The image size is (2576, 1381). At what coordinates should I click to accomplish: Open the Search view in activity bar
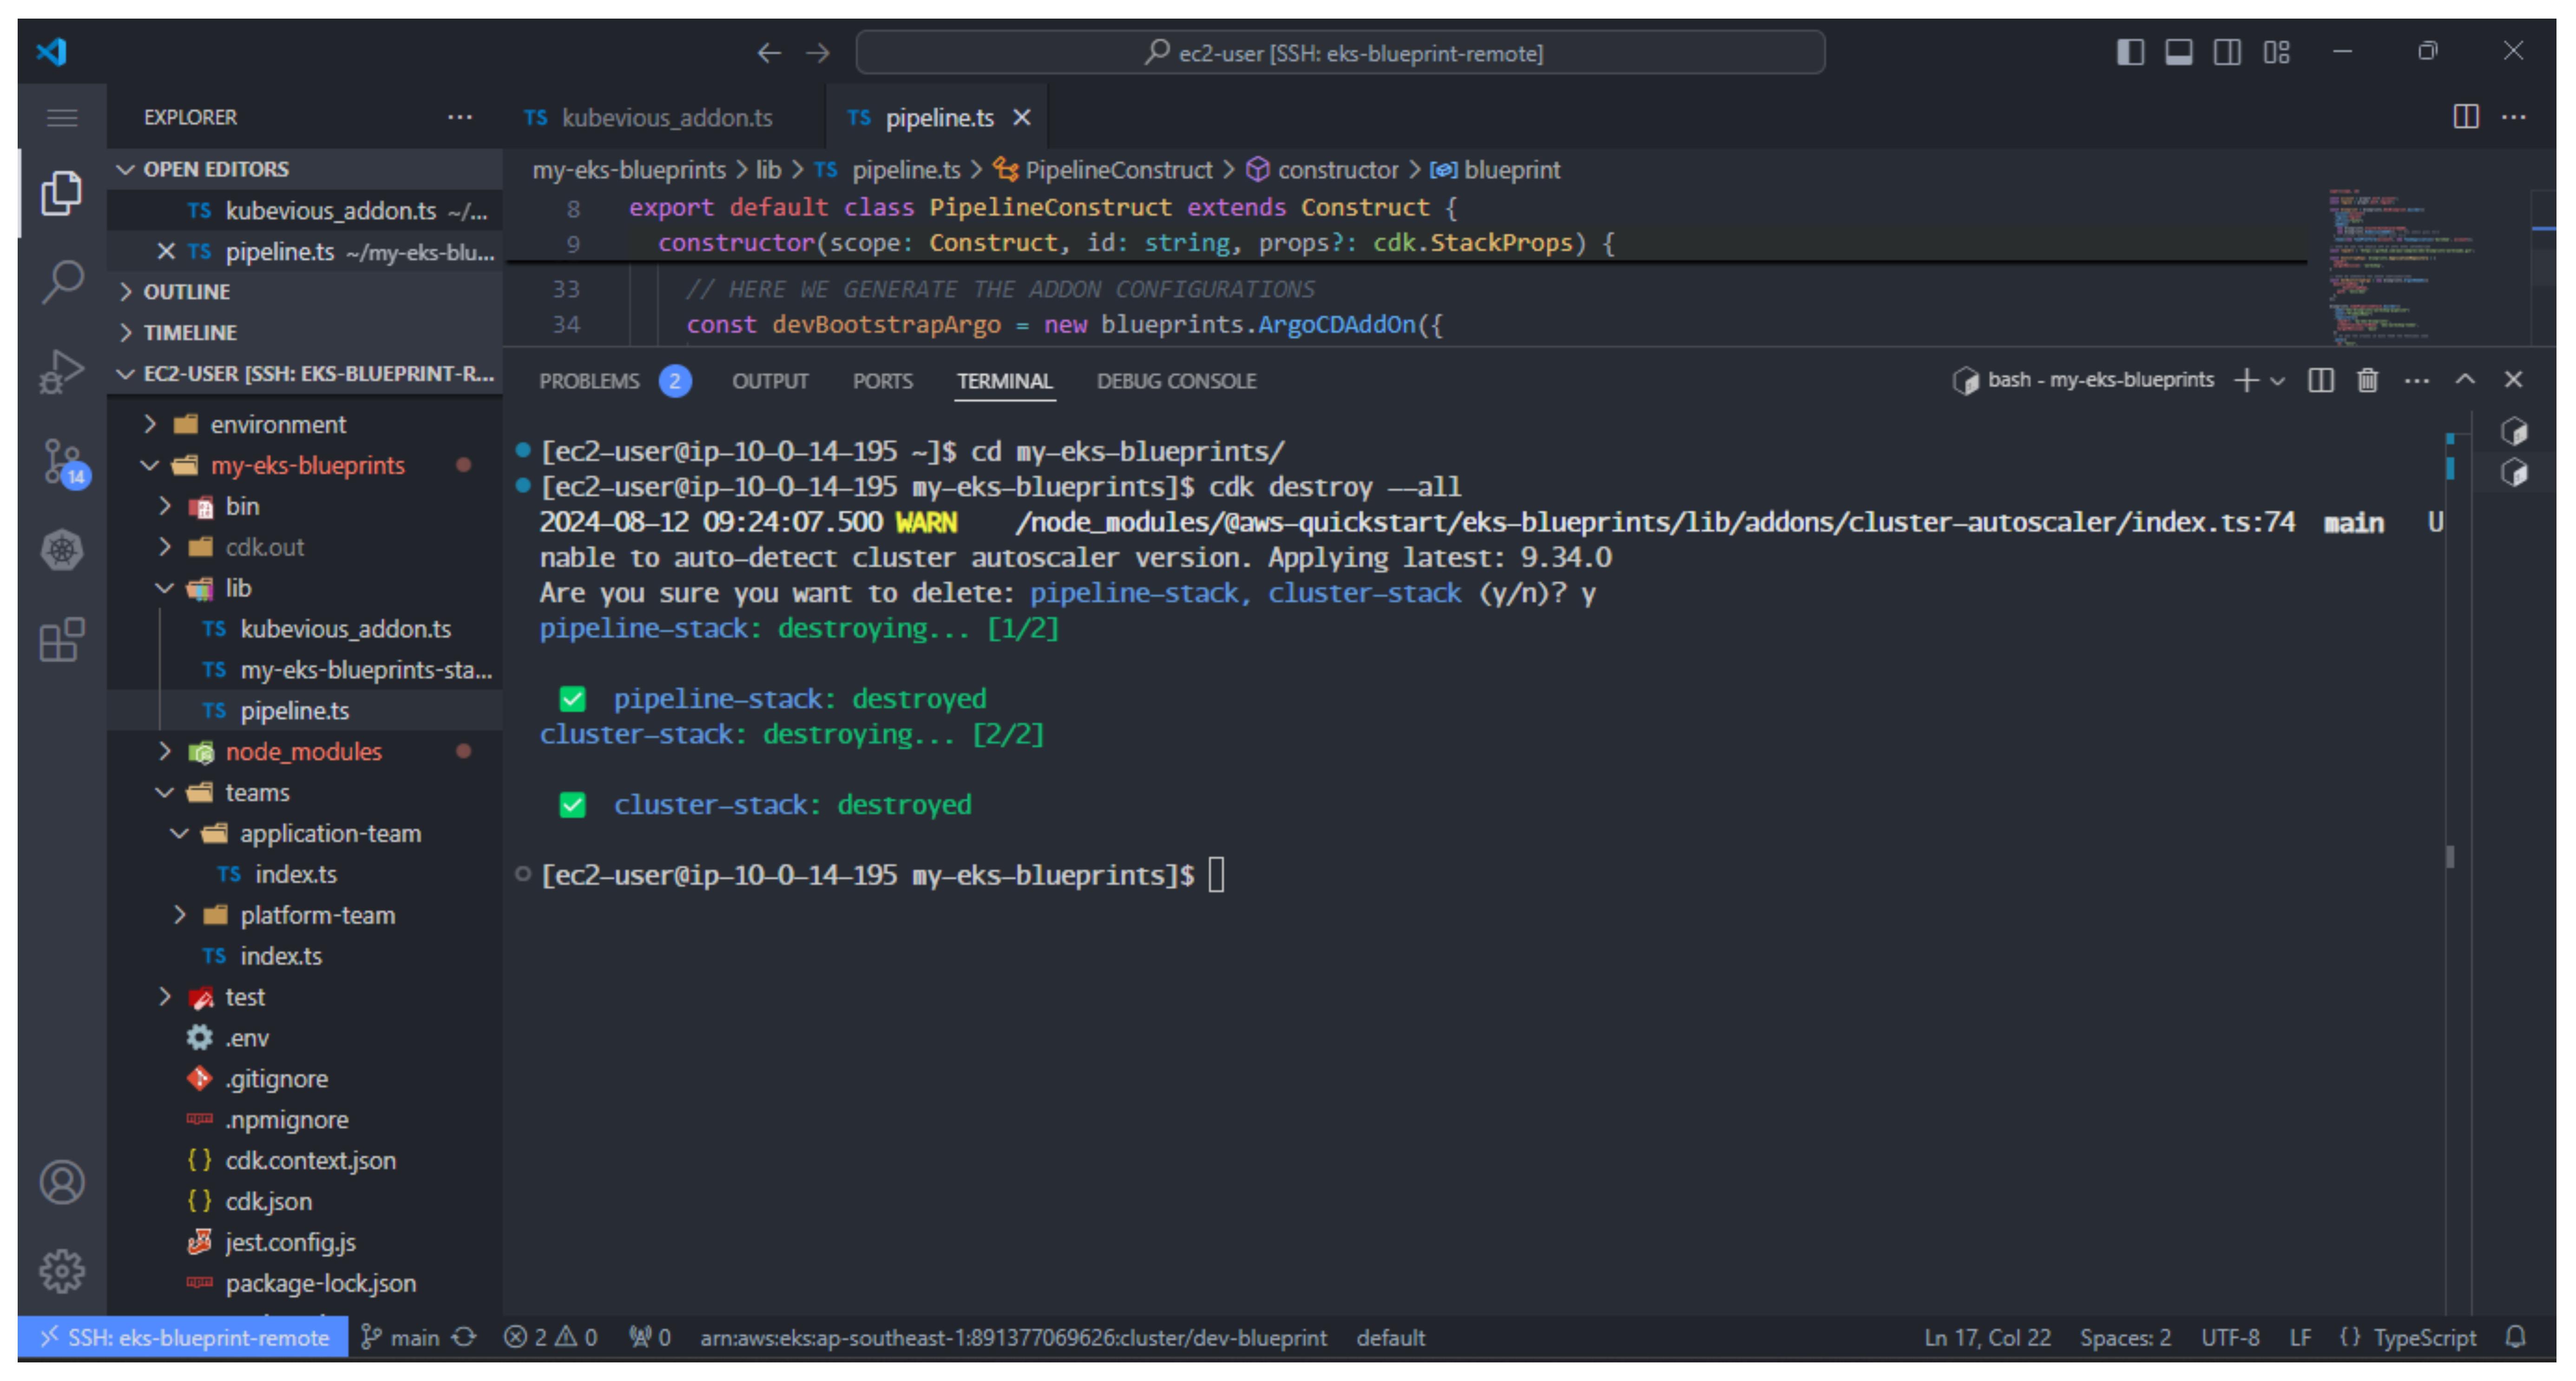pos(62,282)
